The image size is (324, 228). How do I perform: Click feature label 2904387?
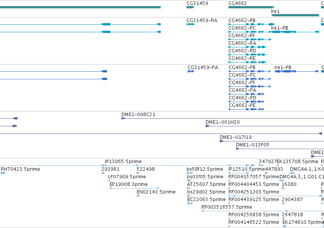coord(292,200)
